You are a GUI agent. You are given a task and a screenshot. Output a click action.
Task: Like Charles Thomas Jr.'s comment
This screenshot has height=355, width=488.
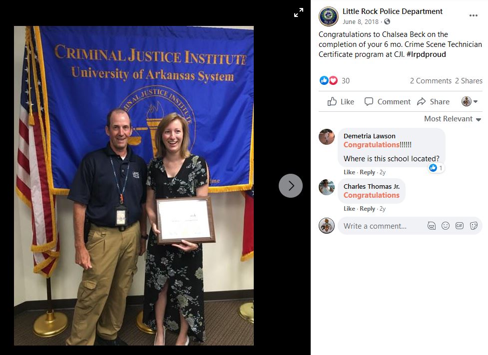[x=349, y=209]
